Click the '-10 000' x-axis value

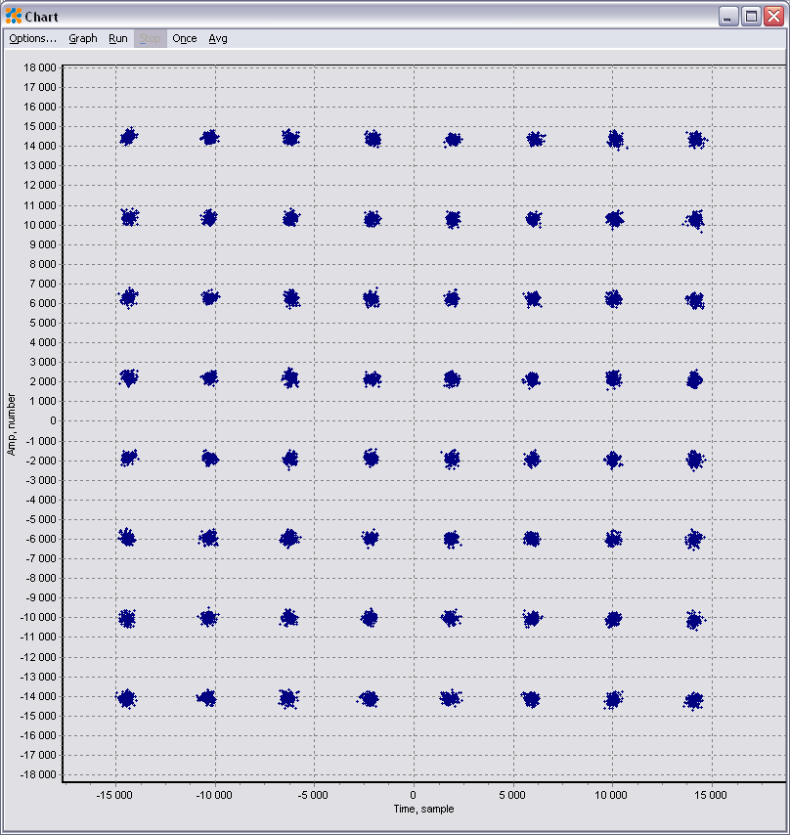point(214,795)
